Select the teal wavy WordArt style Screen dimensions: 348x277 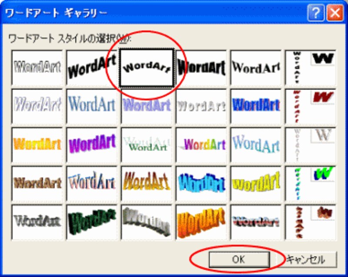point(256,145)
